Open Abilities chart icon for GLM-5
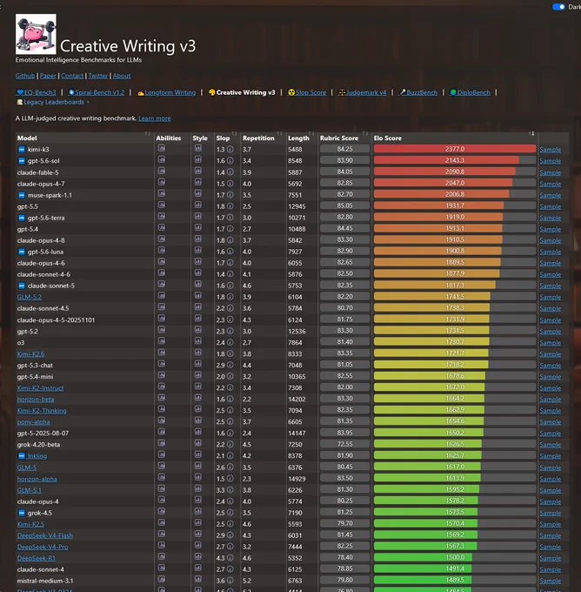Screen dimensions: 581x592 [x=161, y=467]
